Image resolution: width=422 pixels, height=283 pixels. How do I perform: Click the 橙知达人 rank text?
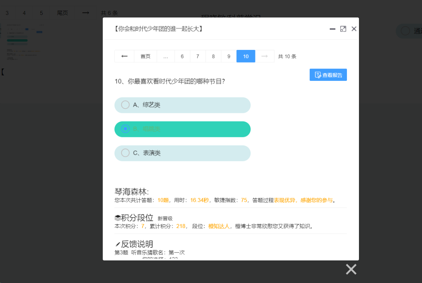tap(219, 226)
